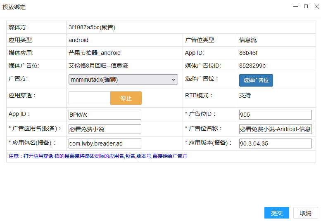The height and width of the screenshot is (221, 321).
Task: Click the 投放绑定 window title
Action: click(x=14, y=7)
